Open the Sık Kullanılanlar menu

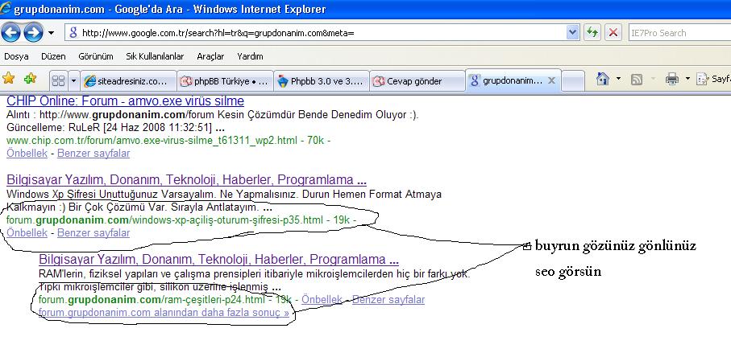[x=155, y=56]
